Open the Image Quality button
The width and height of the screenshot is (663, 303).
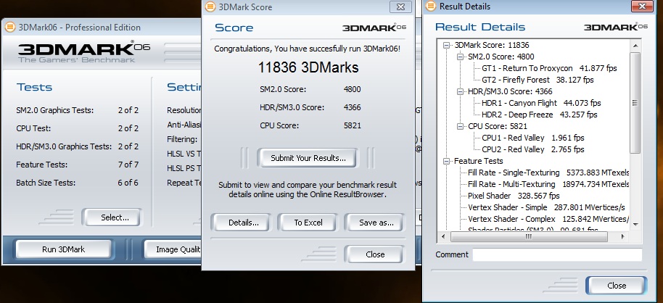[173, 249]
